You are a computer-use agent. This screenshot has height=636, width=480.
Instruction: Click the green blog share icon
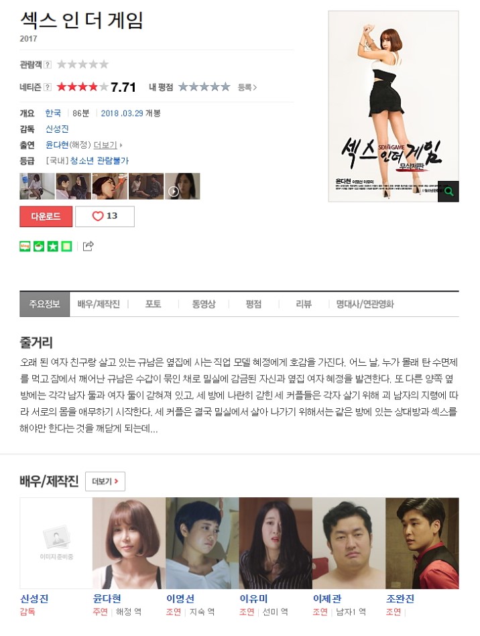(25, 246)
